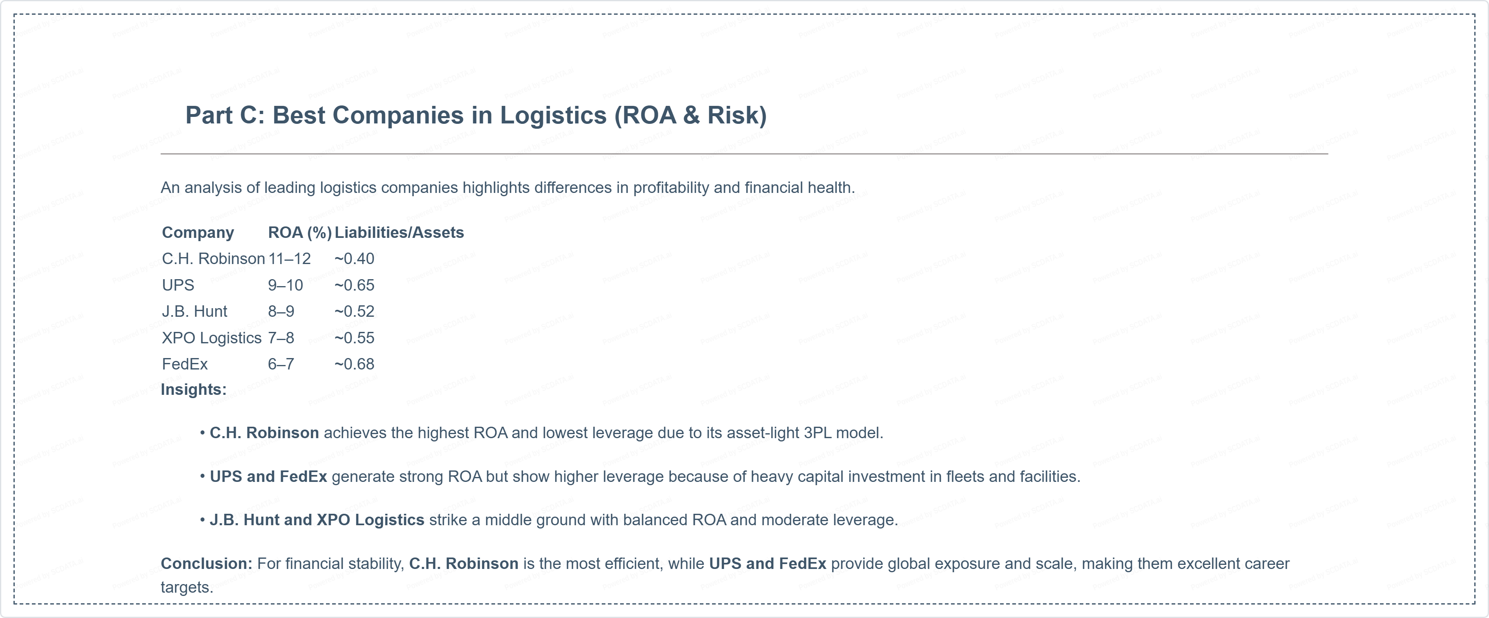Click the 7–8 ROA value
The width and height of the screenshot is (1489, 618).
tap(281, 338)
